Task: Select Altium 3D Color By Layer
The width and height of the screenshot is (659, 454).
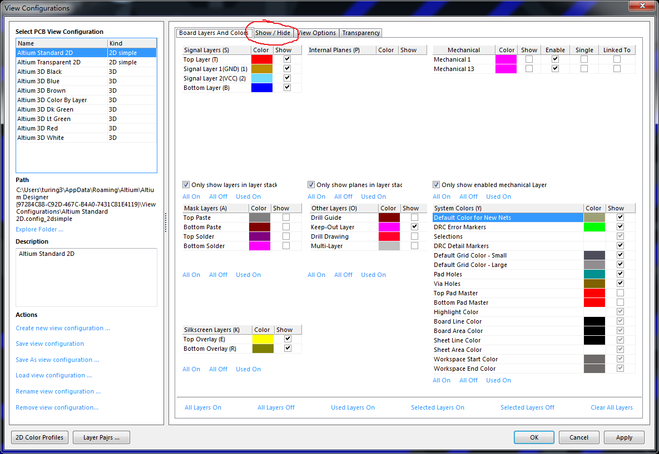Action: click(86, 100)
